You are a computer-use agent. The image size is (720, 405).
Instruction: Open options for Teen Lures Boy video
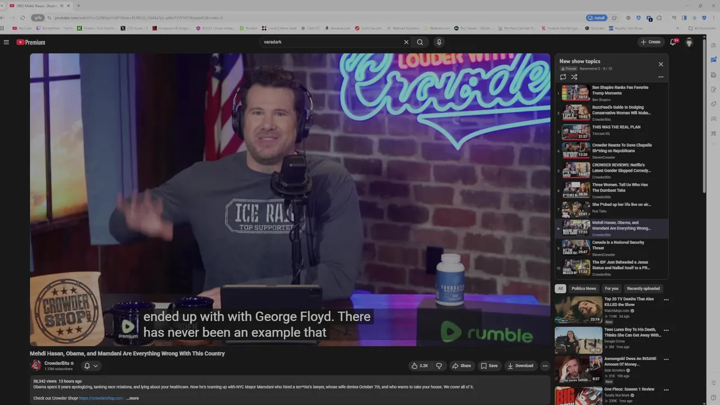pos(666,330)
